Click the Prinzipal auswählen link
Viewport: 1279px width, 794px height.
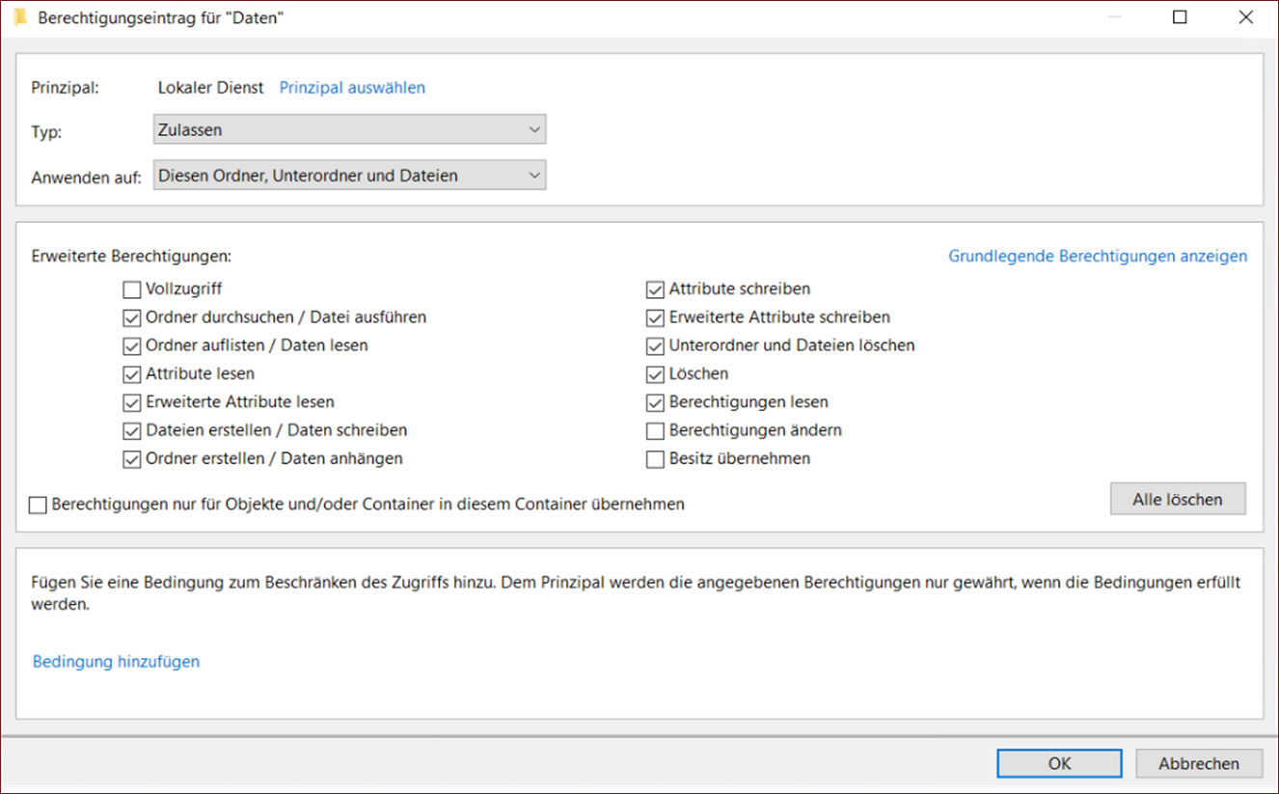(352, 88)
